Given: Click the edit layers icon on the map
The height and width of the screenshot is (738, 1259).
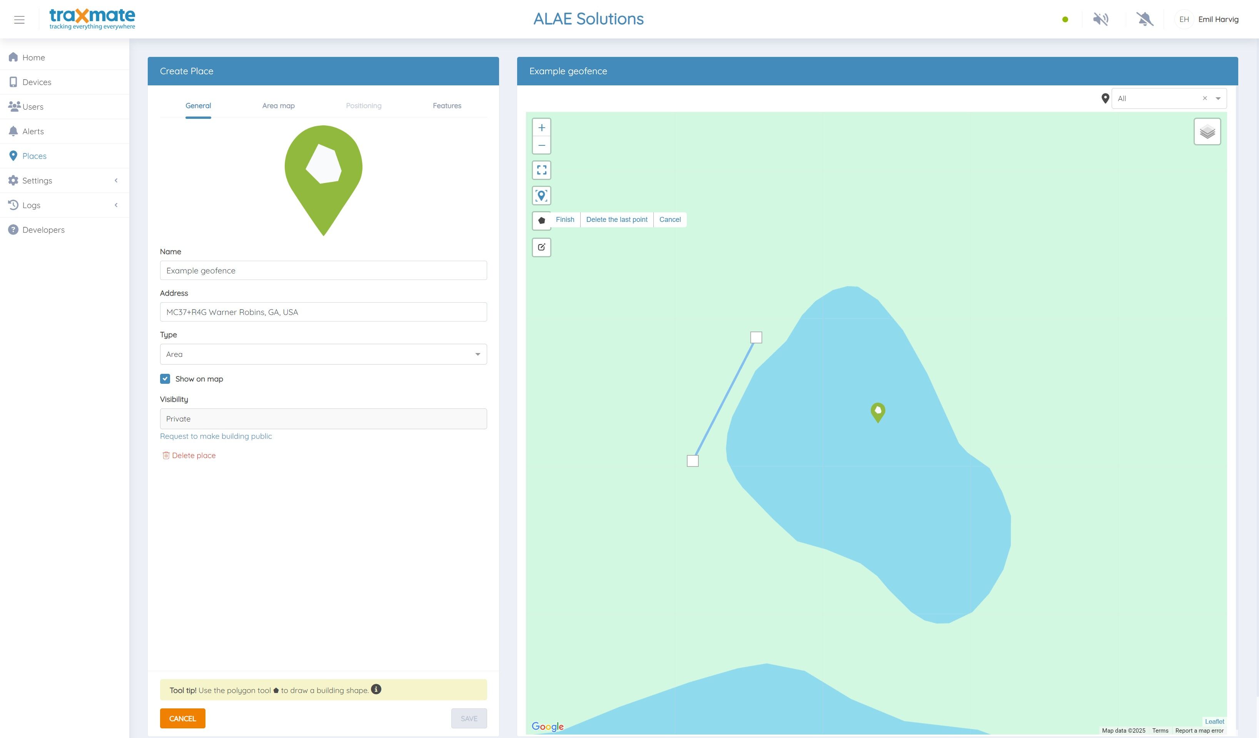Looking at the screenshot, I should coord(541,247).
